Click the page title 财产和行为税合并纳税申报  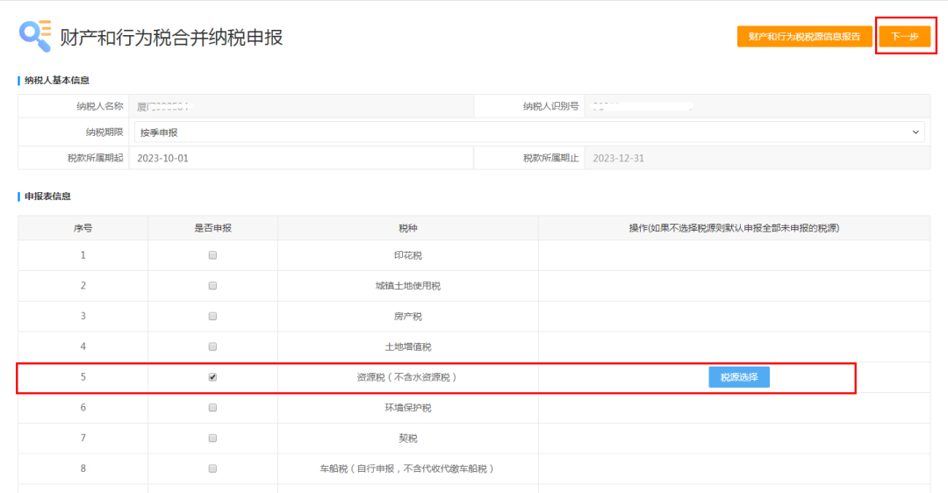coord(171,37)
